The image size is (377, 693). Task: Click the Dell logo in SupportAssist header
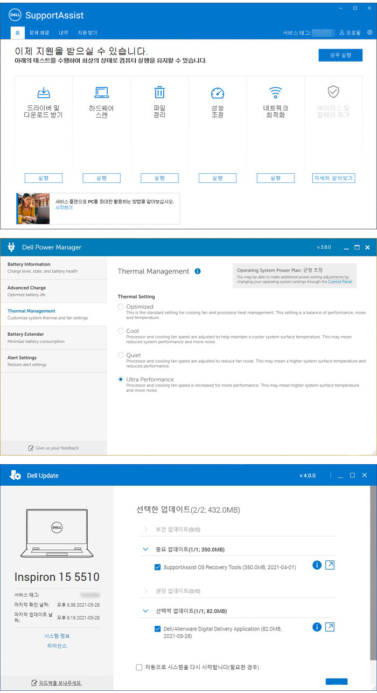pos(15,15)
